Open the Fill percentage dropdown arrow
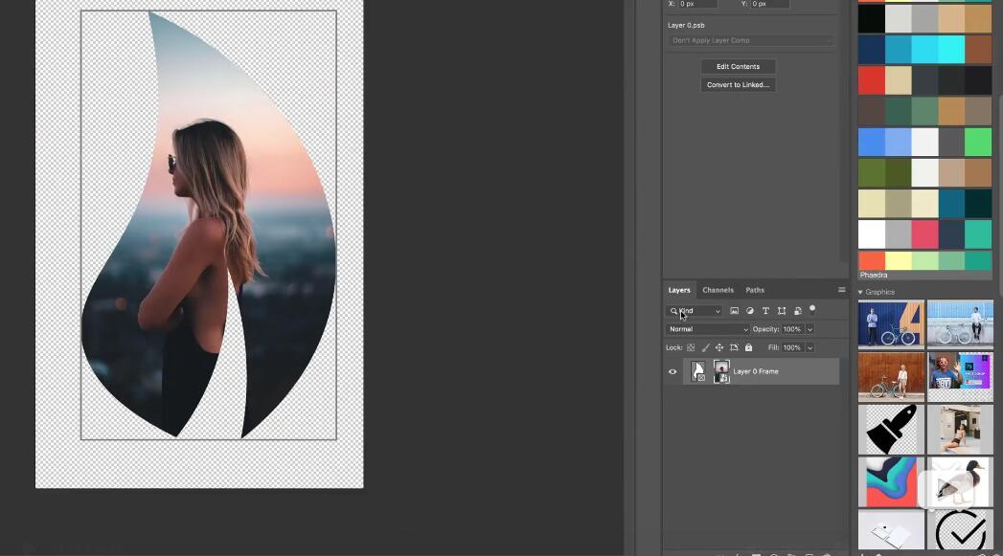 coord(809,347)
